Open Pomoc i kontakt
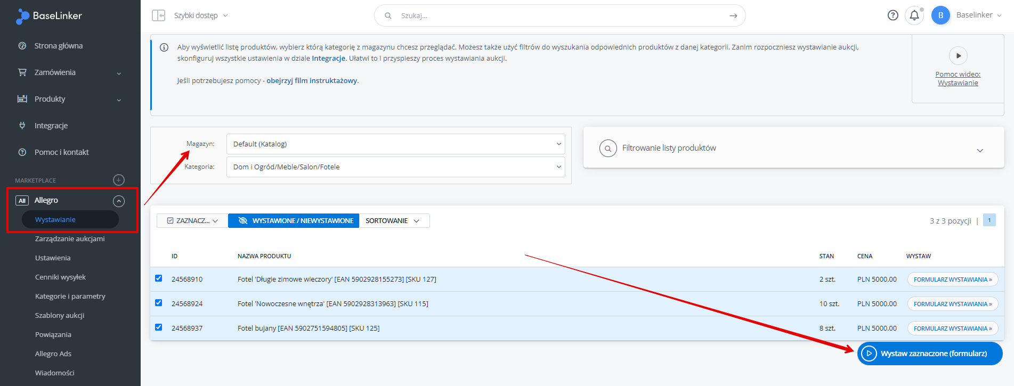This screenshot has height=386, width=1014. pyautogui.click(x=62, y=152)
